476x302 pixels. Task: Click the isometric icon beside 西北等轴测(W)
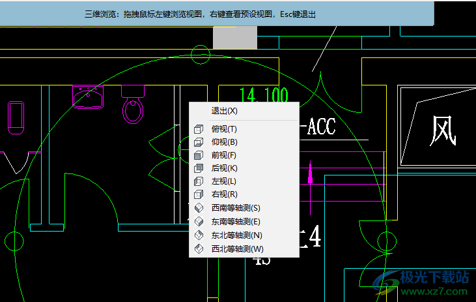tap(199, 249)
